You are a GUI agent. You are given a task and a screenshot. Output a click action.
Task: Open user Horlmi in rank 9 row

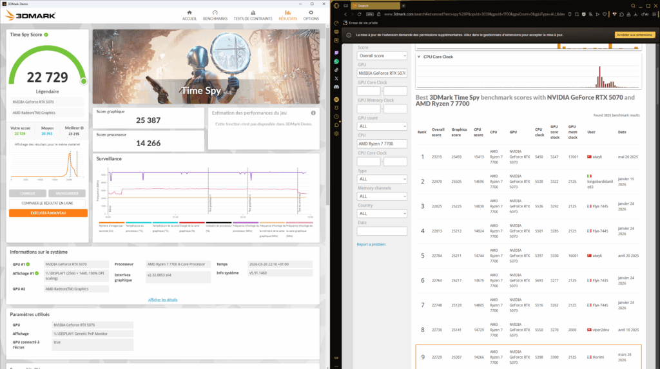click(598, 357)
